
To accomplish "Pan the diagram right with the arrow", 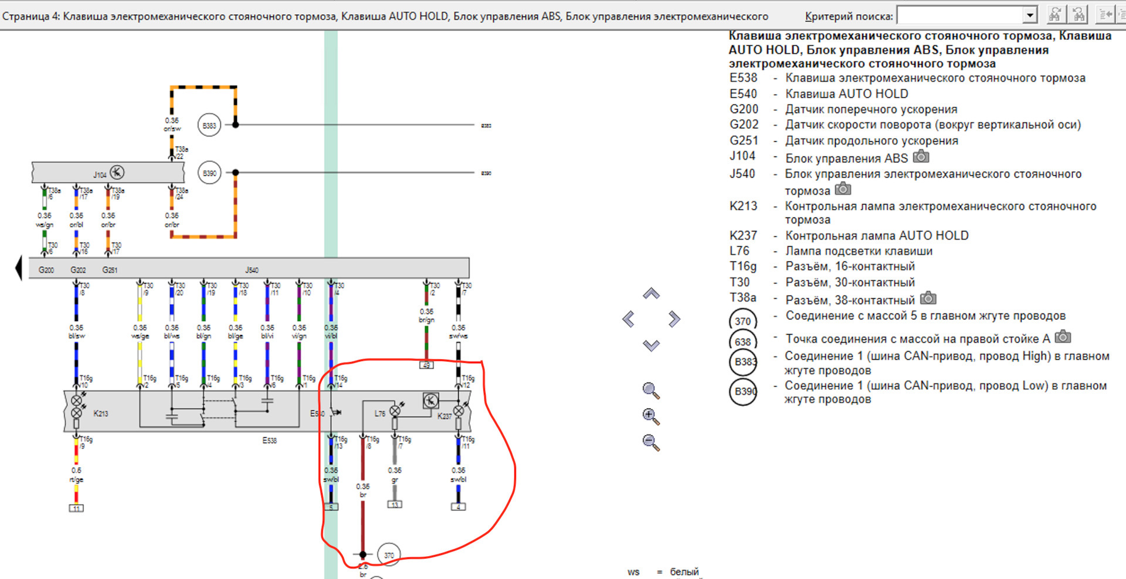I will click(x=674, y=319).
